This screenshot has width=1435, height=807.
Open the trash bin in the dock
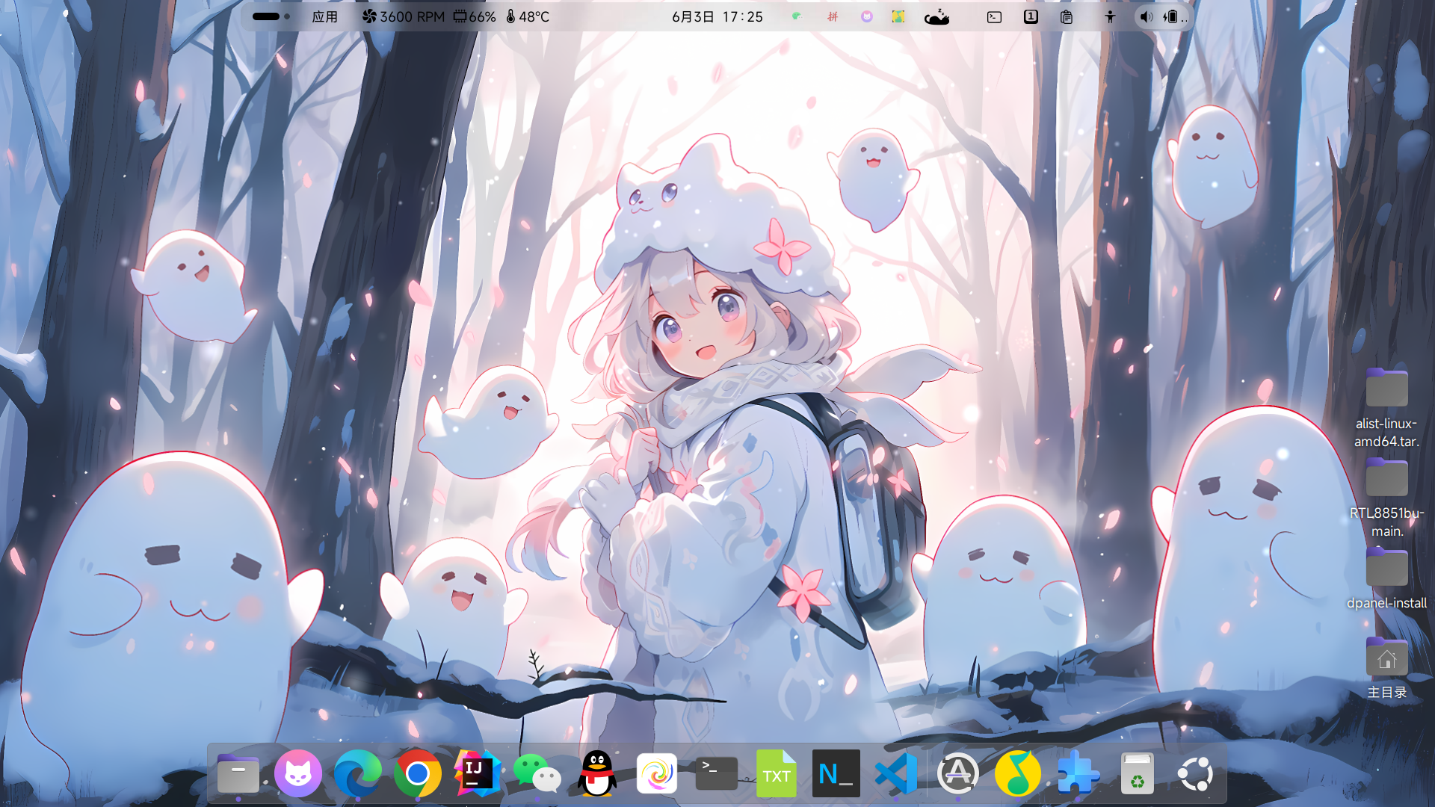pyautogui.click(x=1137, y=773)
